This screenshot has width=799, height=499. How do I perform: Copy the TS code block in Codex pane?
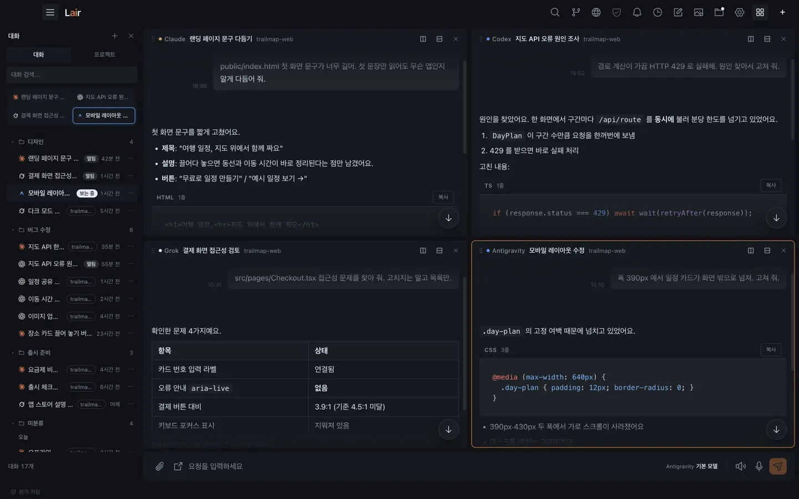point(771,185)
